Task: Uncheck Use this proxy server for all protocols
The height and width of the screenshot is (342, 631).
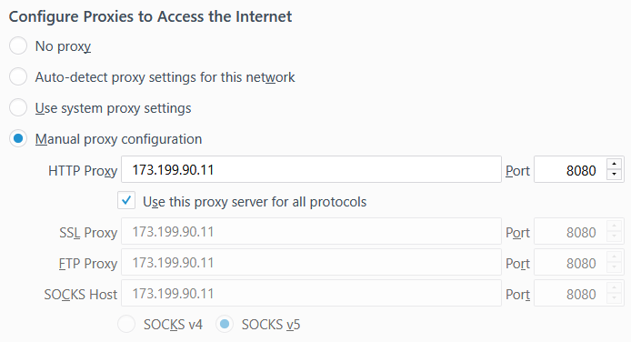Action: tap(126, 200)
